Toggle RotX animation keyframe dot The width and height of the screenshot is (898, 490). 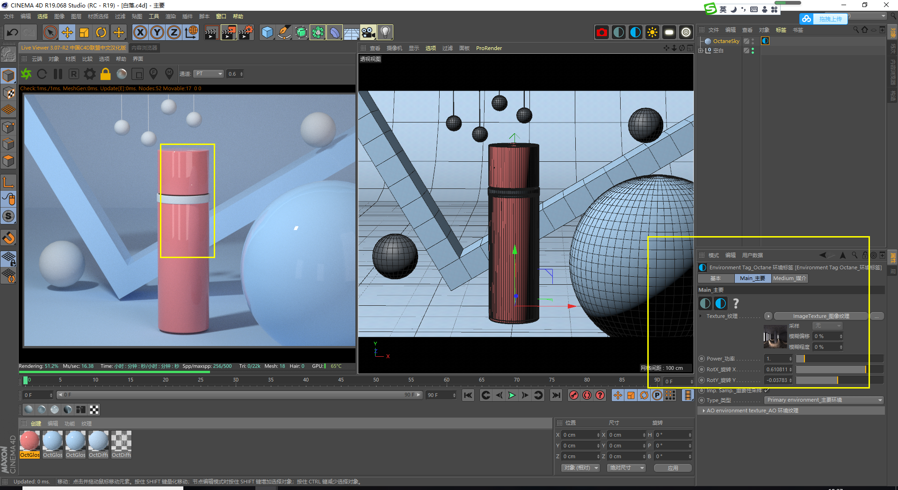tap(702, 369)
